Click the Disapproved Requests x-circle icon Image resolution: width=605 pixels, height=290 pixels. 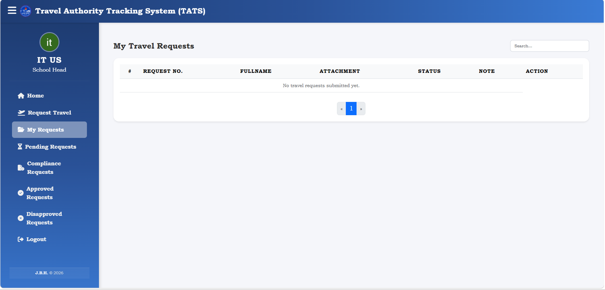coord(20,218)
